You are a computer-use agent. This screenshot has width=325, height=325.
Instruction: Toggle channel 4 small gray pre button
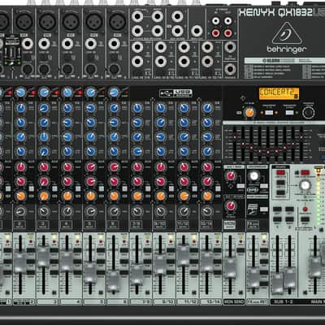click(78, 188)
